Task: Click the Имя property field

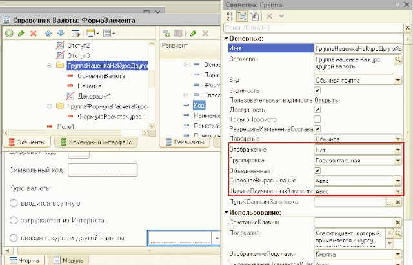Action: 358,49
